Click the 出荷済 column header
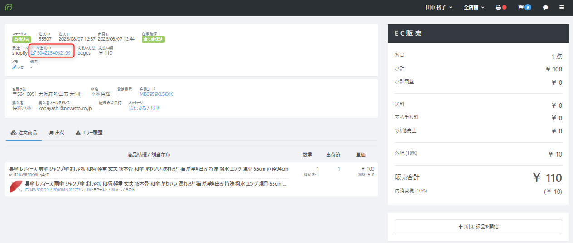Viewport: 573px width, 243px height. click(x=333, y=155)
